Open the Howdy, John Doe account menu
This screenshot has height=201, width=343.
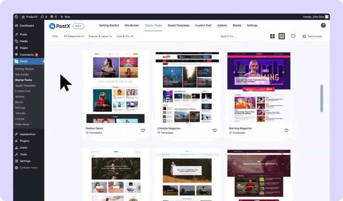315,17
